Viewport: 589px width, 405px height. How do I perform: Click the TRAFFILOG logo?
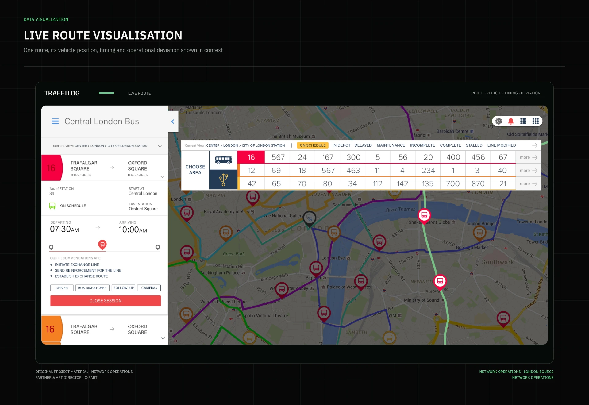point(62,93)
